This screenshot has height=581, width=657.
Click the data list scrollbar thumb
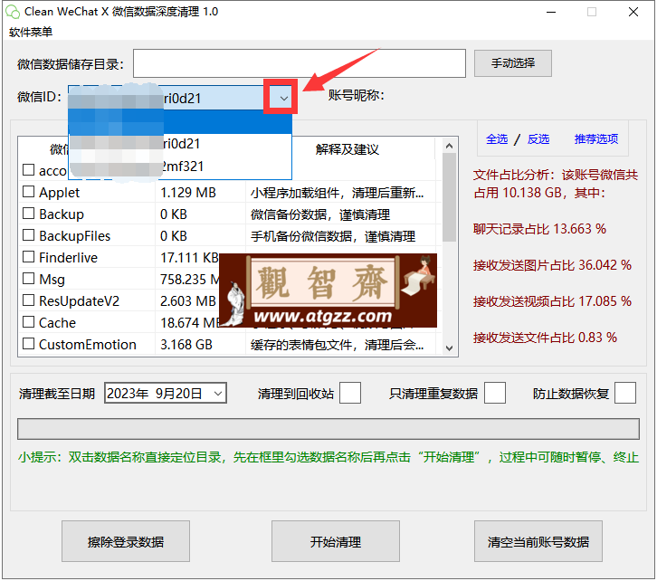pyautogui.click(x=449, y=197)
